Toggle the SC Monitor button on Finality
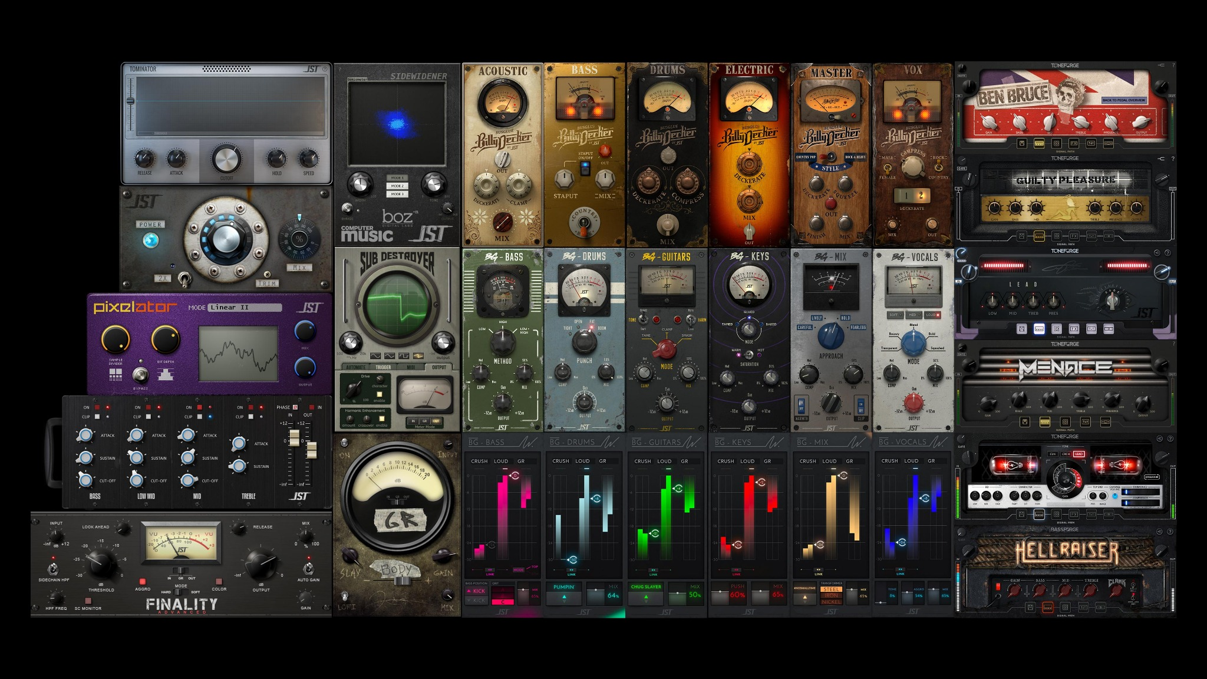Image resolution: width=1207 pixels, height=679 pixels. tap(87, 601)
